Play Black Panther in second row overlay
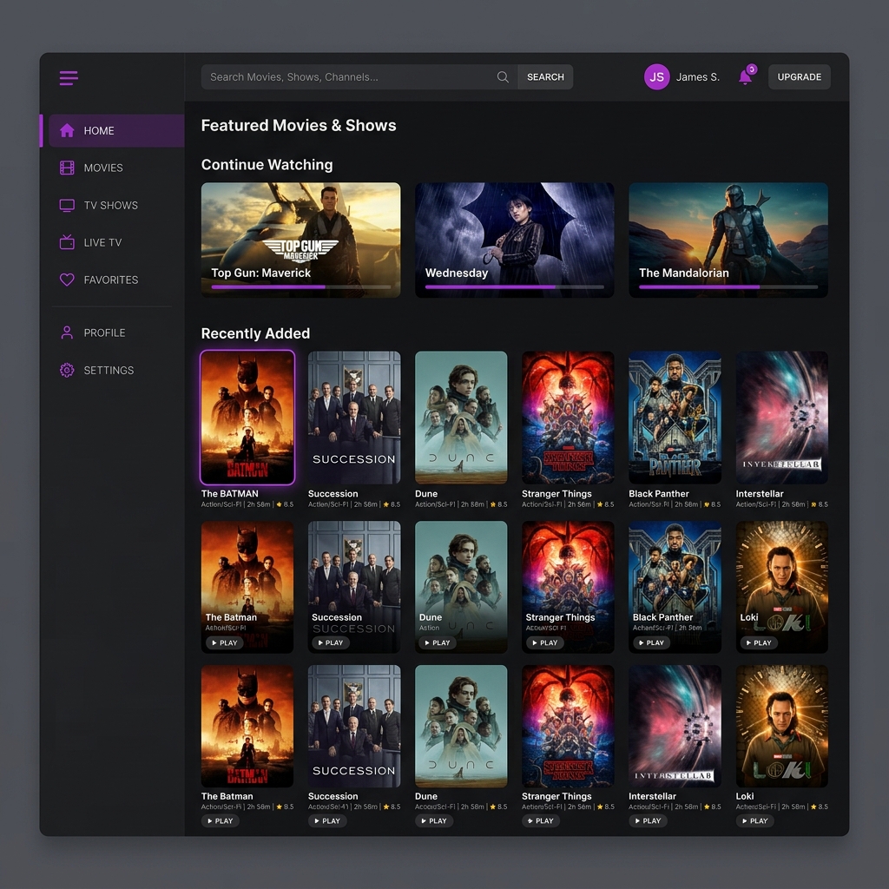The width and height of the screenshot is (889, 889). [651, 643]
